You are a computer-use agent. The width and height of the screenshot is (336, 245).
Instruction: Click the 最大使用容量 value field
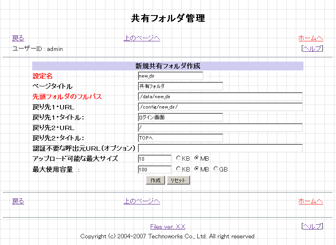pos(154,169)
